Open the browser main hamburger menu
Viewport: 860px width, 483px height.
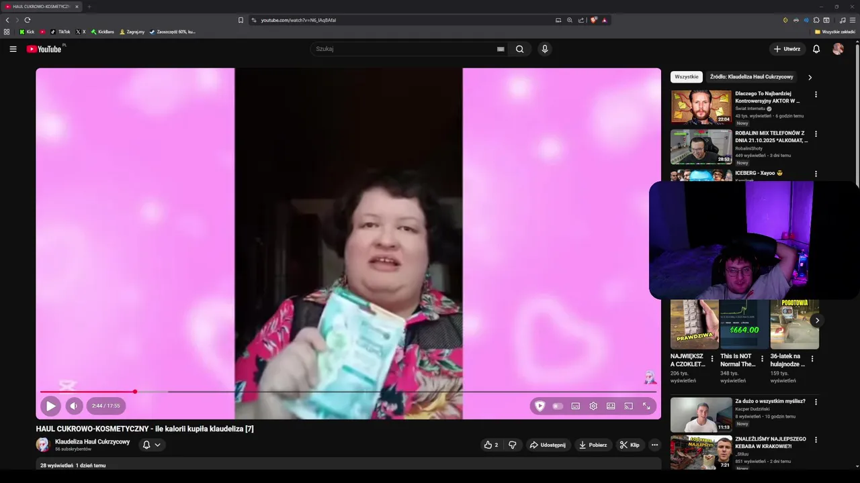[x=853, y=20]
